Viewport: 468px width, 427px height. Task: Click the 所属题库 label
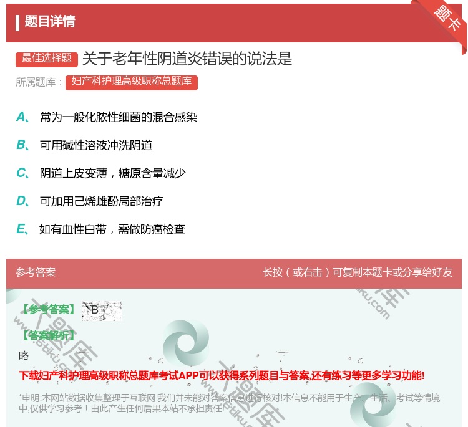click(39, 82)
